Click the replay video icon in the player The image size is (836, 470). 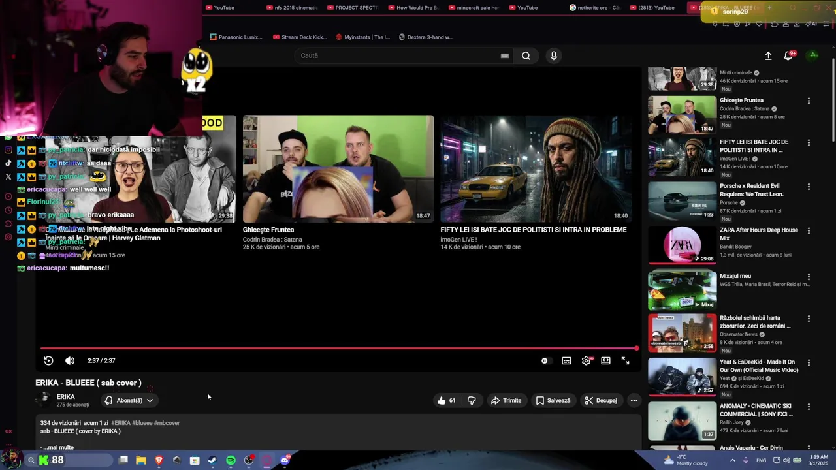48,360
